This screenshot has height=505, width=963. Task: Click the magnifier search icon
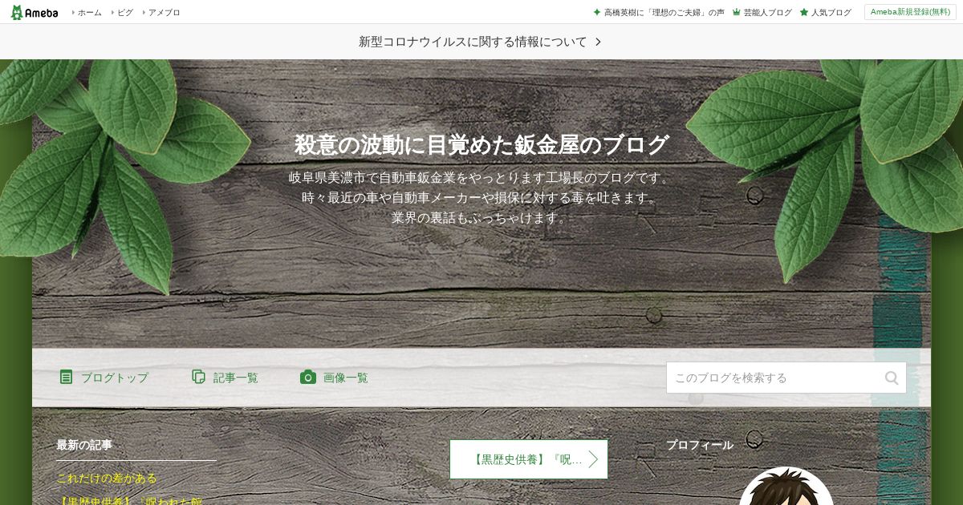pos(892,378)
